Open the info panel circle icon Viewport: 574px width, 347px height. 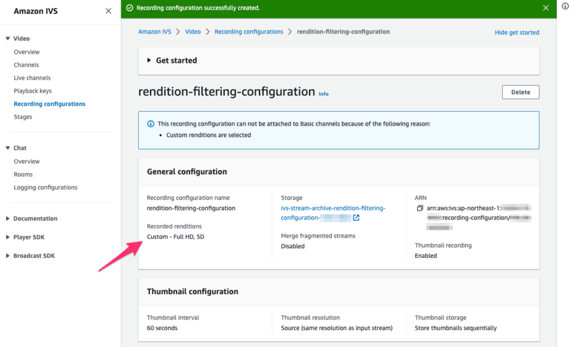(x=566, y=6)
